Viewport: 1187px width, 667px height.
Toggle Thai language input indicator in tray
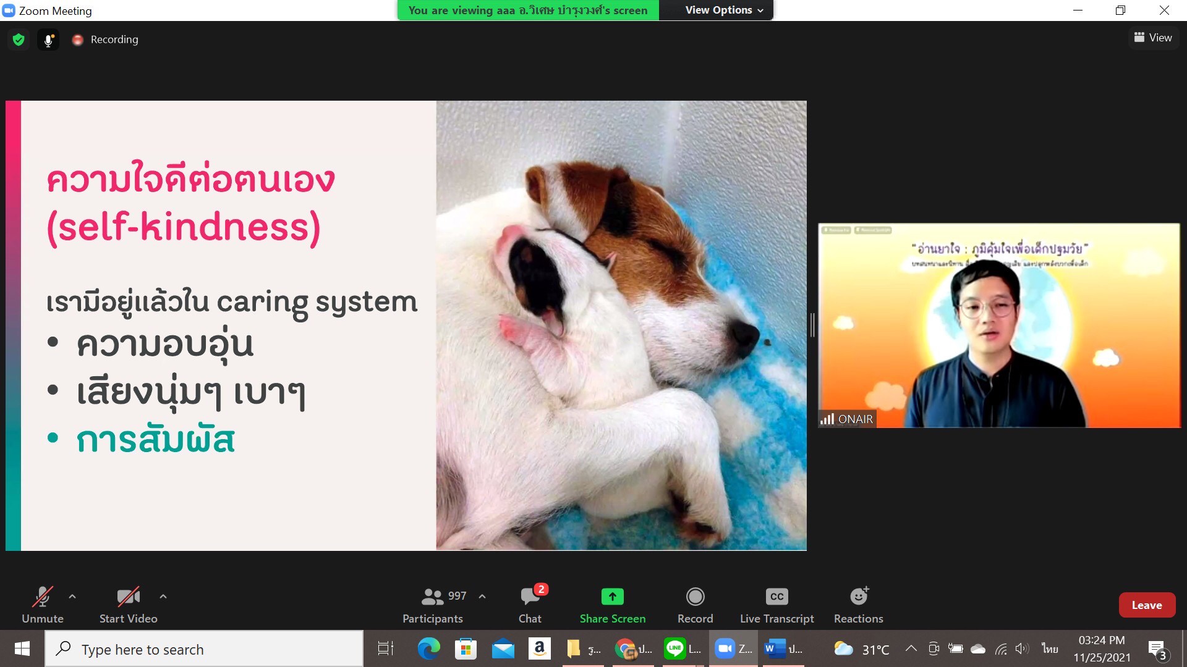coord(1049,648)
